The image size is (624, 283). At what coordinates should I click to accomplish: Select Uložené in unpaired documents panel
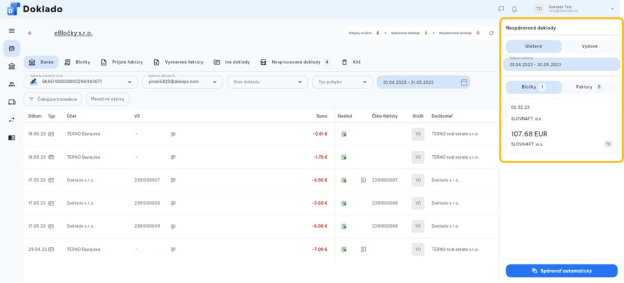pos(534,46)
